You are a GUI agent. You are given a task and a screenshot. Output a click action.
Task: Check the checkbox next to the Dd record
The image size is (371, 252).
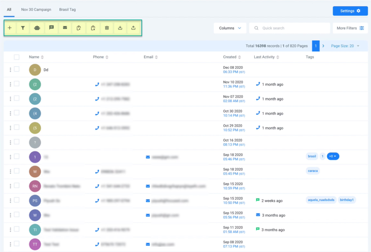(x=17, y=69)
